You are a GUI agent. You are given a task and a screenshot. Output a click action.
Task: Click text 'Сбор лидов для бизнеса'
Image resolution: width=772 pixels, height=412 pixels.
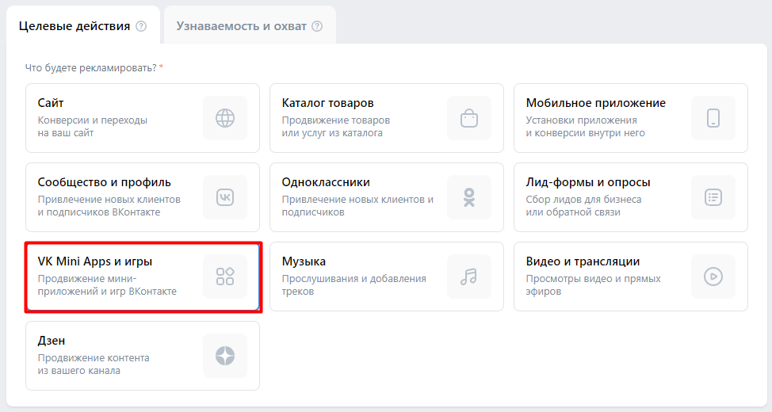point(583,200)
